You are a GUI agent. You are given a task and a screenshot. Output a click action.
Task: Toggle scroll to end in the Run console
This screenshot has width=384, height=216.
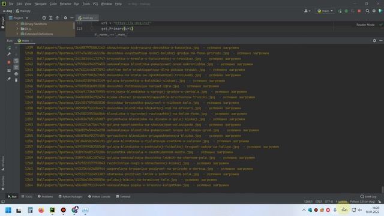(x=16, y=67)
